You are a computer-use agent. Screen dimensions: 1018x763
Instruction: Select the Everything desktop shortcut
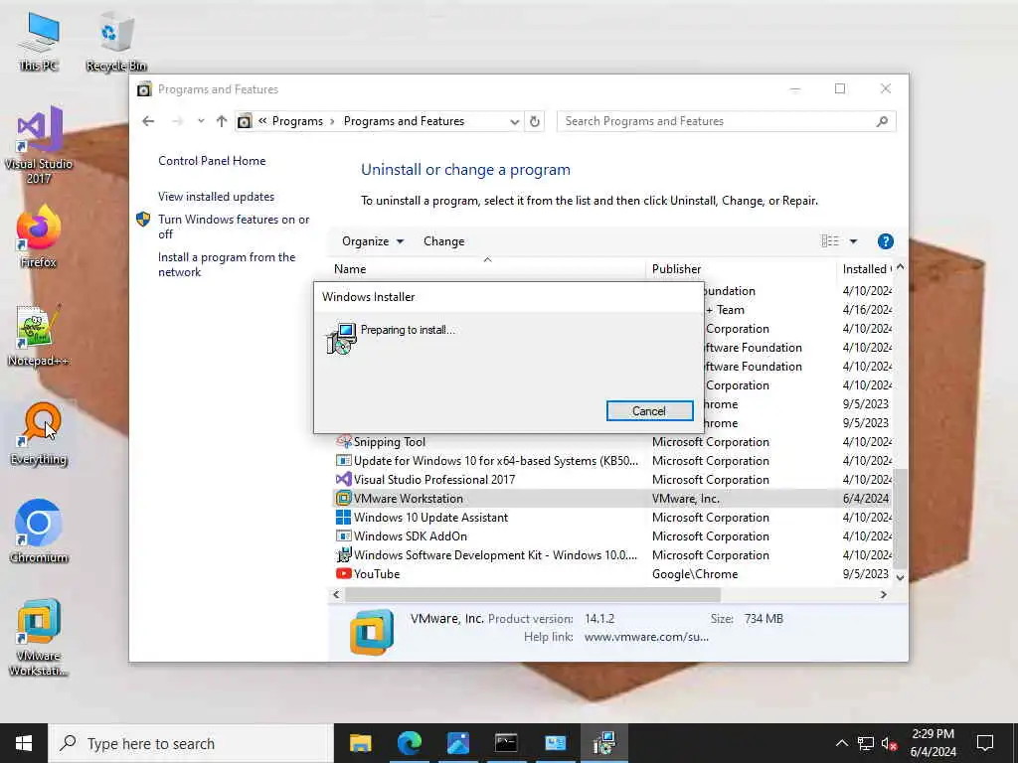pos(39,433)
